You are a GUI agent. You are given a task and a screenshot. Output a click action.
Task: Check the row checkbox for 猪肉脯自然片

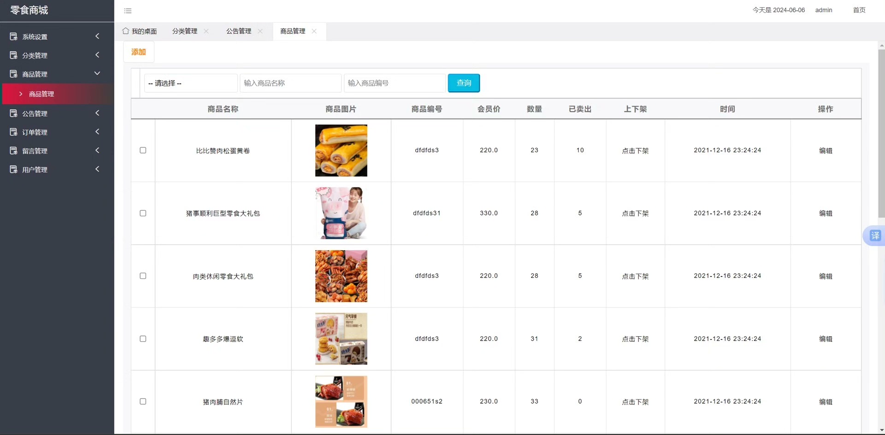click(x=143, y=401)
